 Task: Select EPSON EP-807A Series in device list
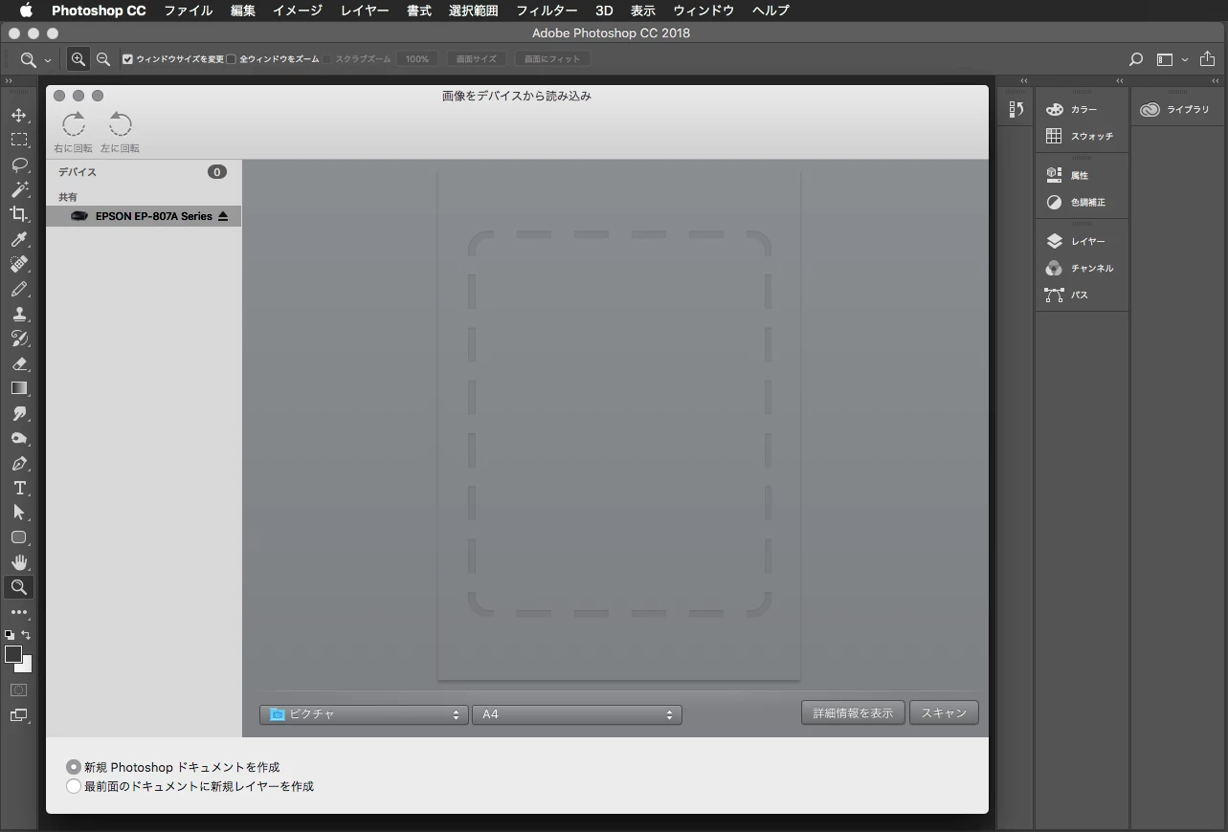coord(144,216)
